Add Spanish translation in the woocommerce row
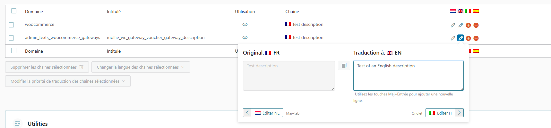 476,25
